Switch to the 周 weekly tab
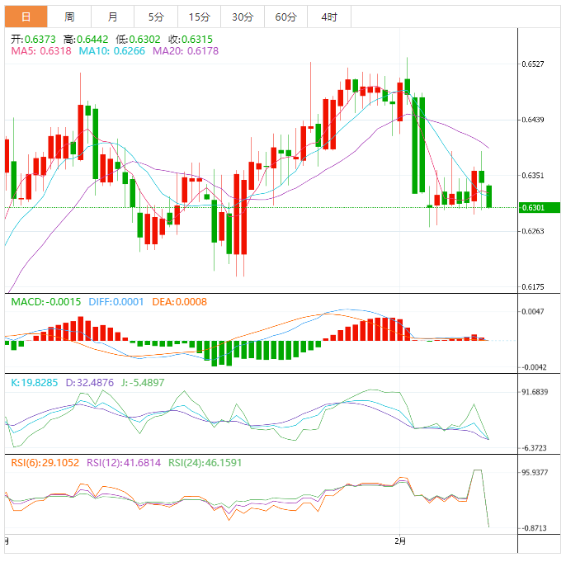566x562 pixels. click(x=69, y=17)
